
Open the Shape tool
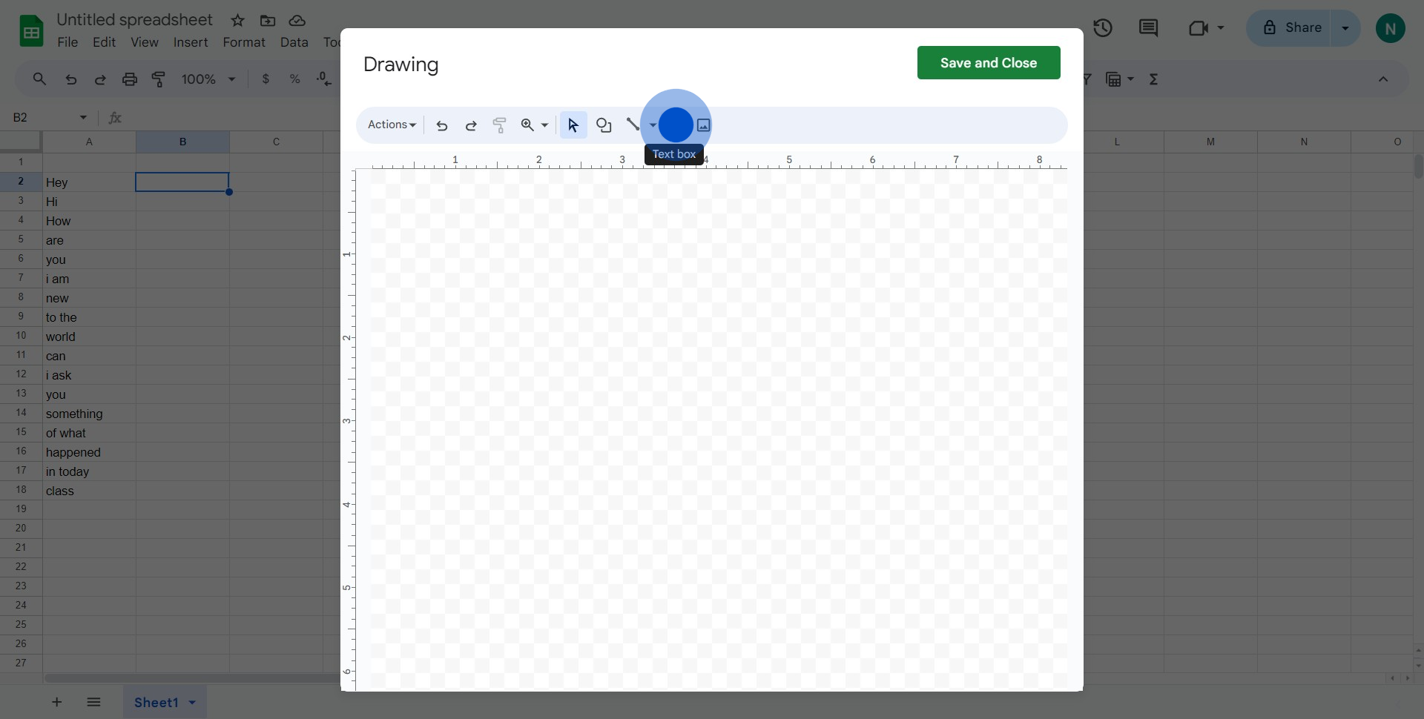point(604,125)
